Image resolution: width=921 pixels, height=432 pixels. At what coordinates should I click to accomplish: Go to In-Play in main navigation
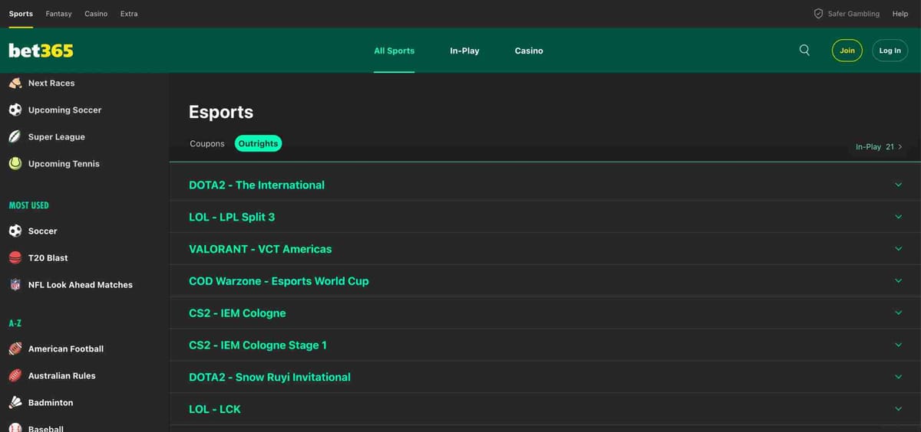tap(464, 51)
